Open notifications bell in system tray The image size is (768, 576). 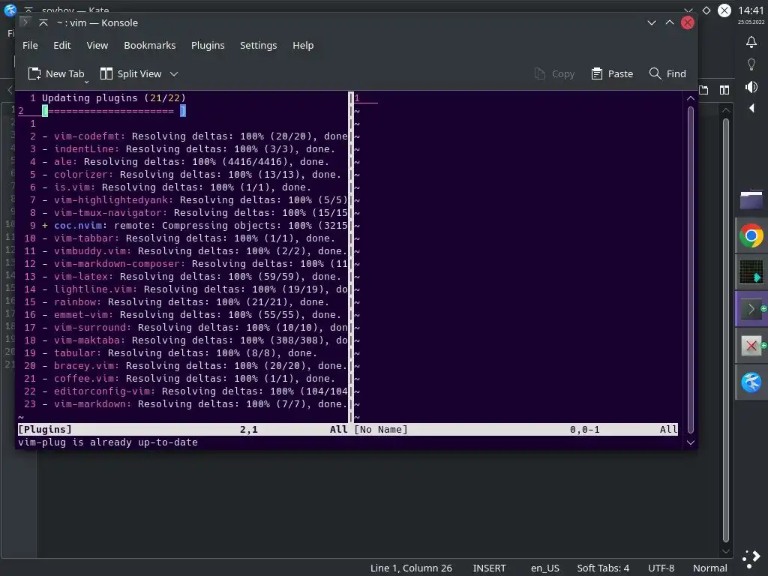tap(751, 42)
